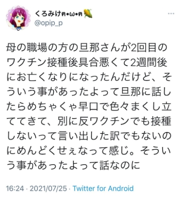Viewport: 183px width, 199px height.
Task: Click tweet line starting with たらめちゃくゃ早口
Action: 89,107
